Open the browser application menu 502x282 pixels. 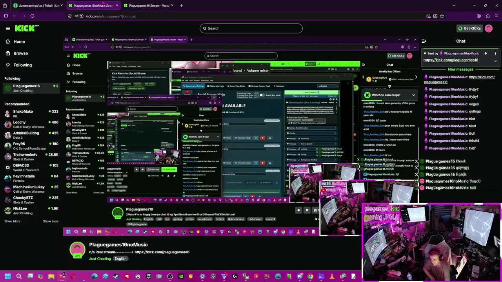tap(496, 16)
